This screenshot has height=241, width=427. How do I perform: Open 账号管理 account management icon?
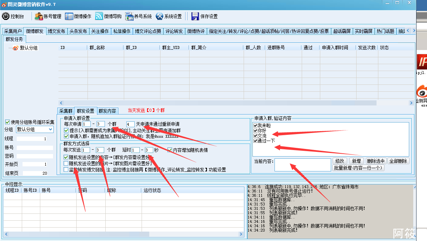(x=38, y=16)
